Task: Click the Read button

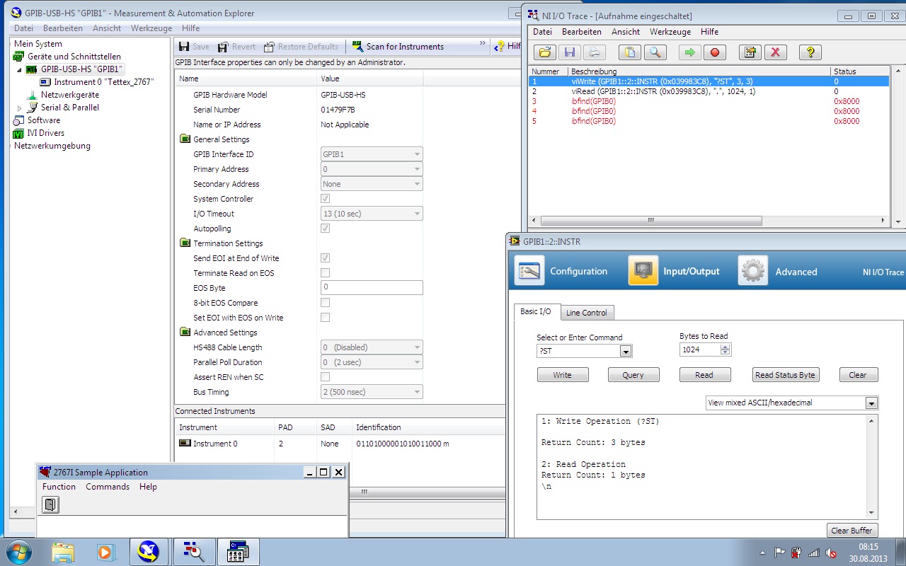Action: (x=704, y=375)
